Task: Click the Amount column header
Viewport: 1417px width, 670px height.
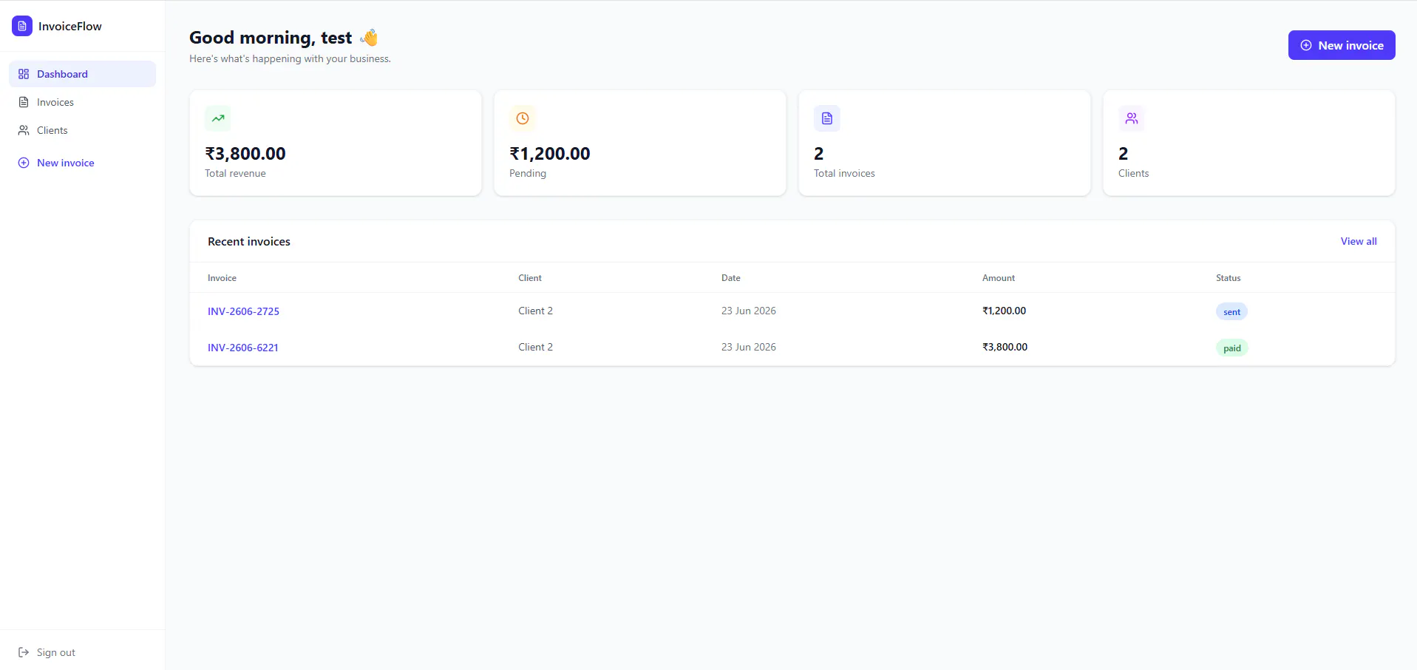Action: [x=999, y=278]
